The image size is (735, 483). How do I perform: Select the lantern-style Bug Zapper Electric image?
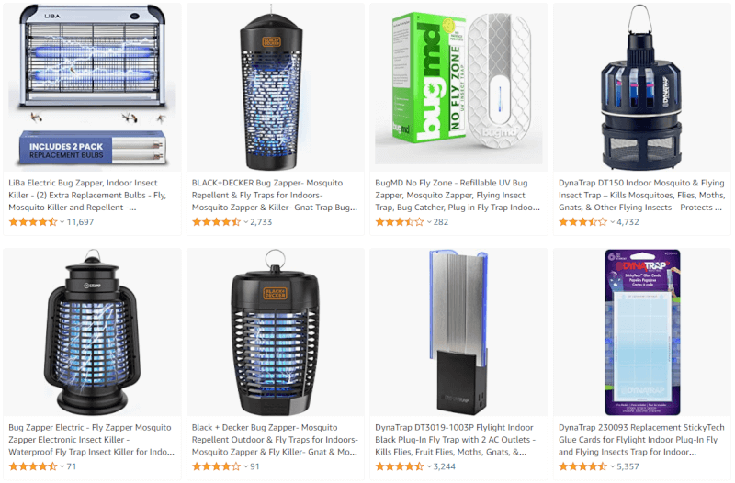pyautogui.click(x=93, y=332)
